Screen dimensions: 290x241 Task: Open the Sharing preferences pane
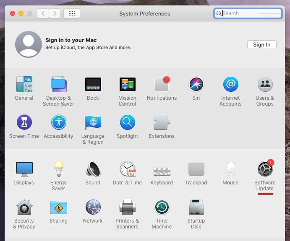(x=59, y=207)
